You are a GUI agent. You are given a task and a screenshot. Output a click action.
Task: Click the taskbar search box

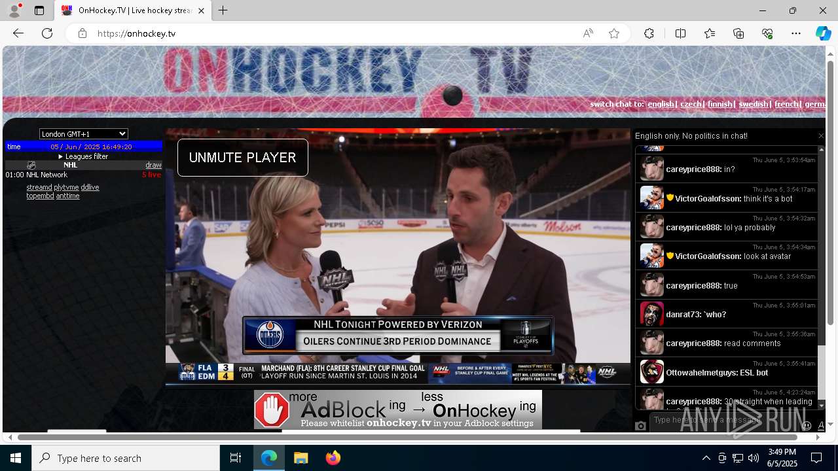pyautogui.click(x=126, y=458)
